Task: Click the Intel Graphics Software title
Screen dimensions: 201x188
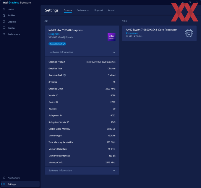Action: pos(17,3)
